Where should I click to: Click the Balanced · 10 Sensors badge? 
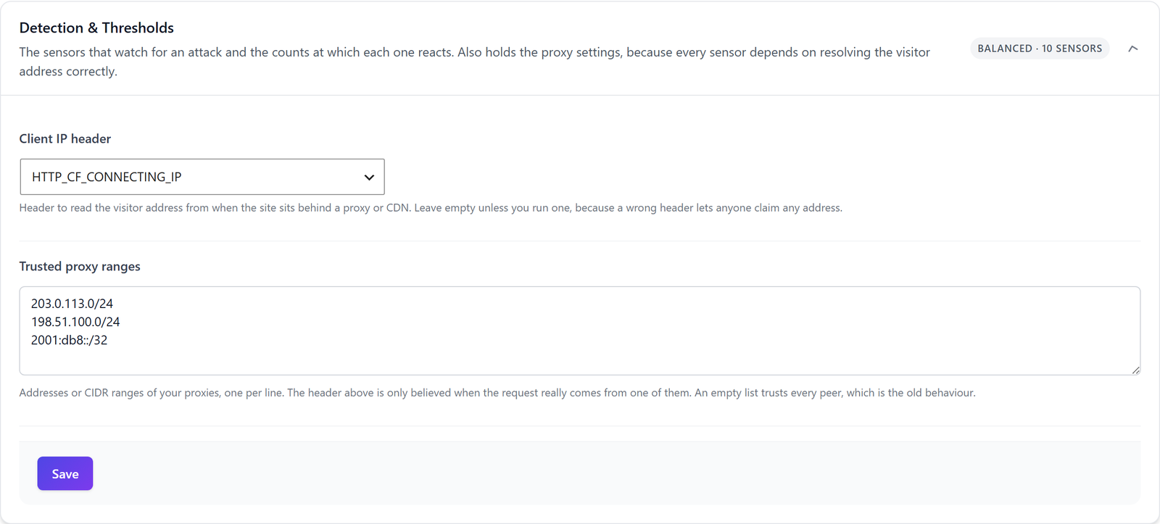tap(1040, 49)
